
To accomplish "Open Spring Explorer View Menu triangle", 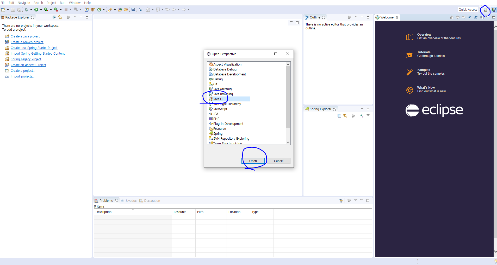I will click(368, 115).
